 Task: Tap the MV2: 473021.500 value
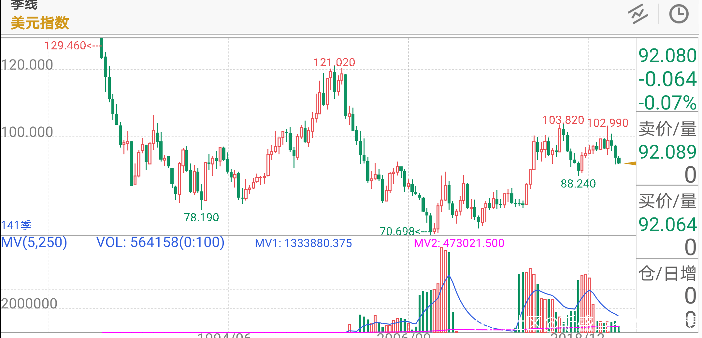tap(459, 243)
